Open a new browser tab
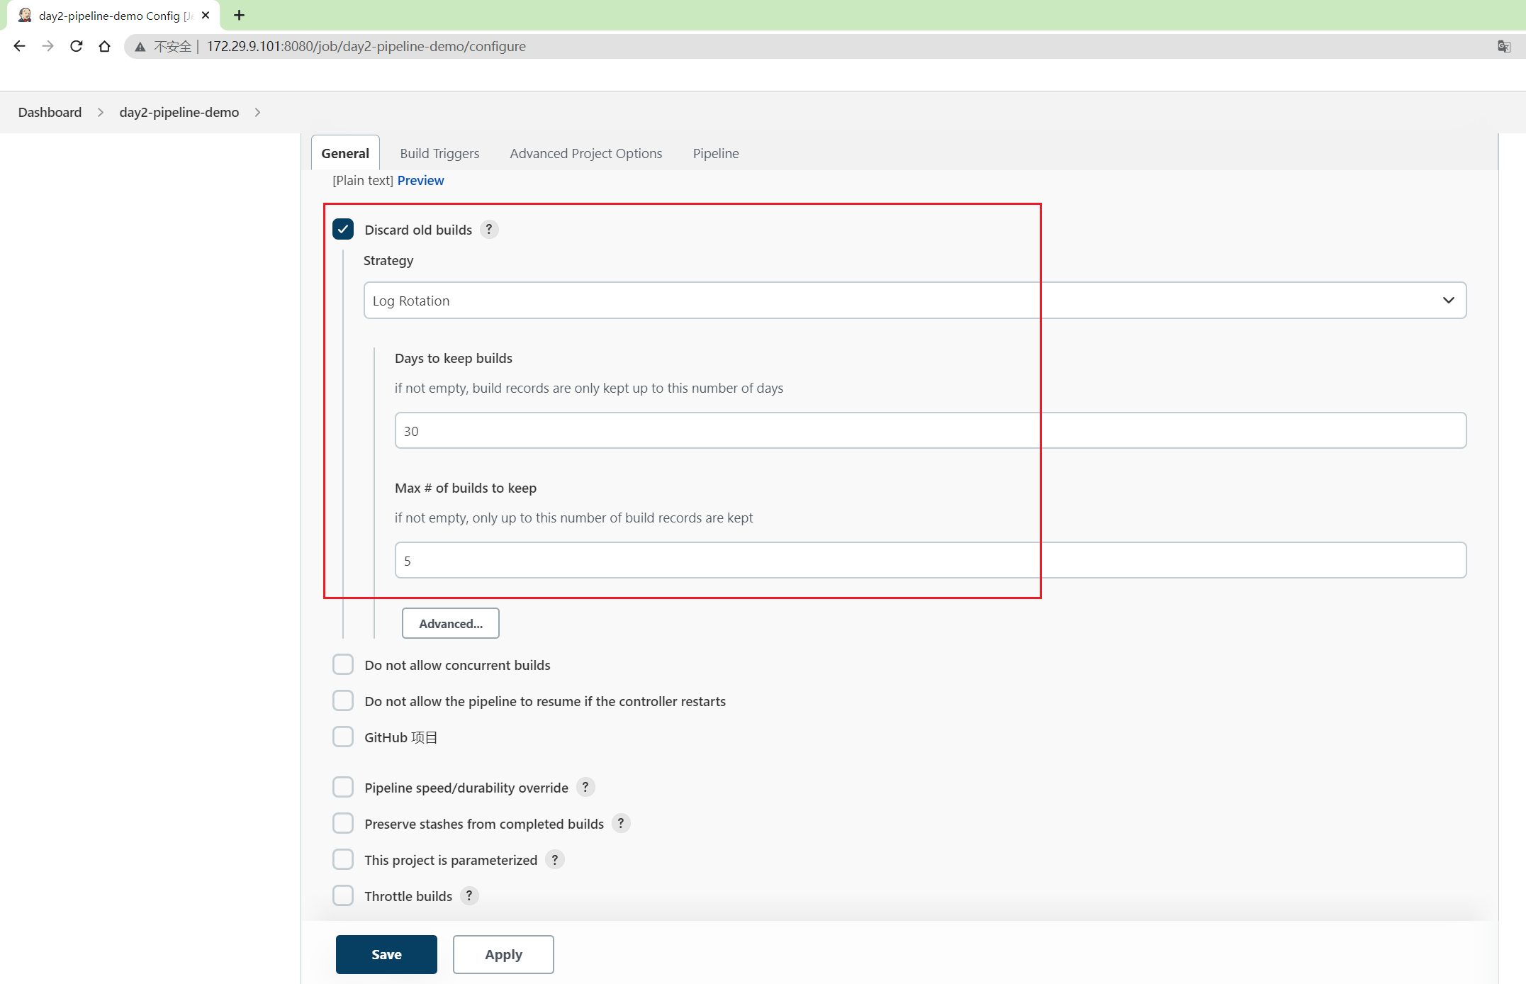Screen dimensions: 1526x984 pos(240,15)
